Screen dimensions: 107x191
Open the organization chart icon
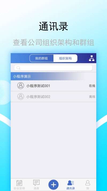pyautogui.click(x=91, y=58)
